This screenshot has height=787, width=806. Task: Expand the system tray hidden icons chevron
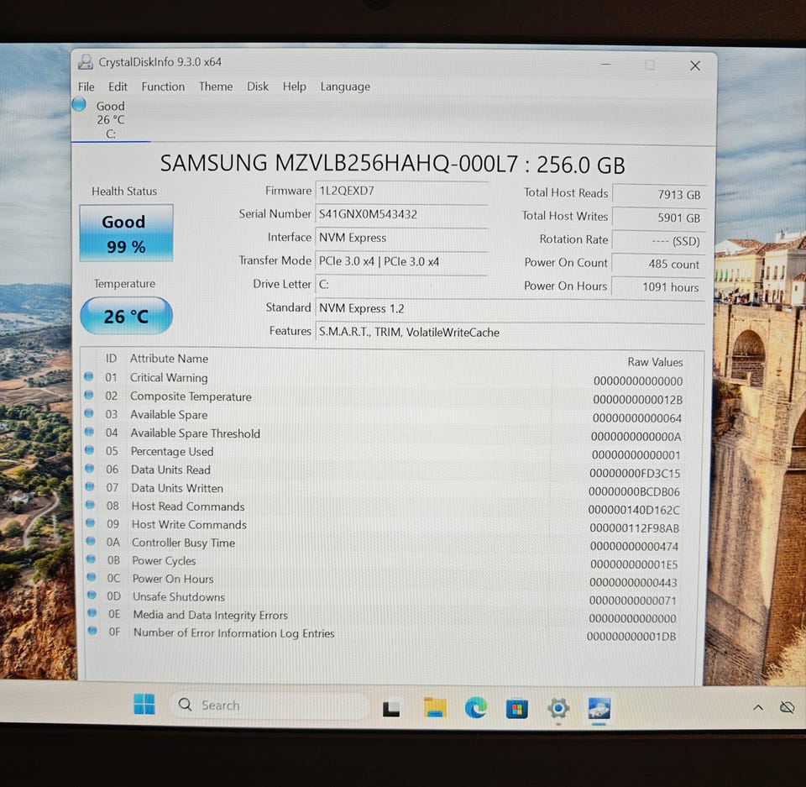757,708
